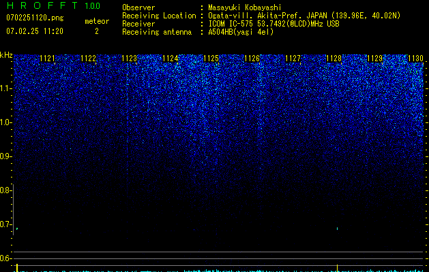Image resolution: width=429 pixels, height=272 pixels.
Task: Click the 1121 time marker
Action: 47,58
